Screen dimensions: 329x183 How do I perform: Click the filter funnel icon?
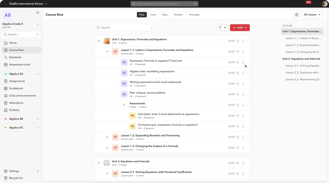point(220,28)
